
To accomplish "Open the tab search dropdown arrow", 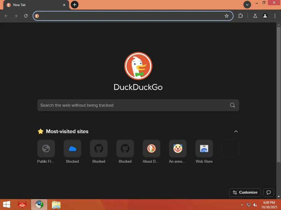I will (247, 5).
